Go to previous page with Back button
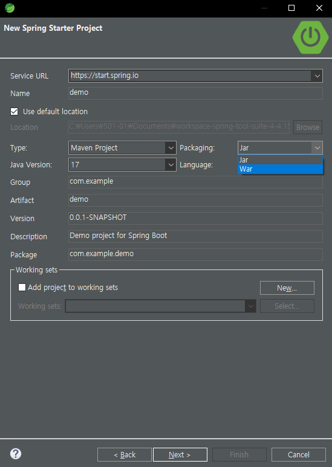Image resolution: width=332 pixels, height=467 pixels. coord(125,454)
